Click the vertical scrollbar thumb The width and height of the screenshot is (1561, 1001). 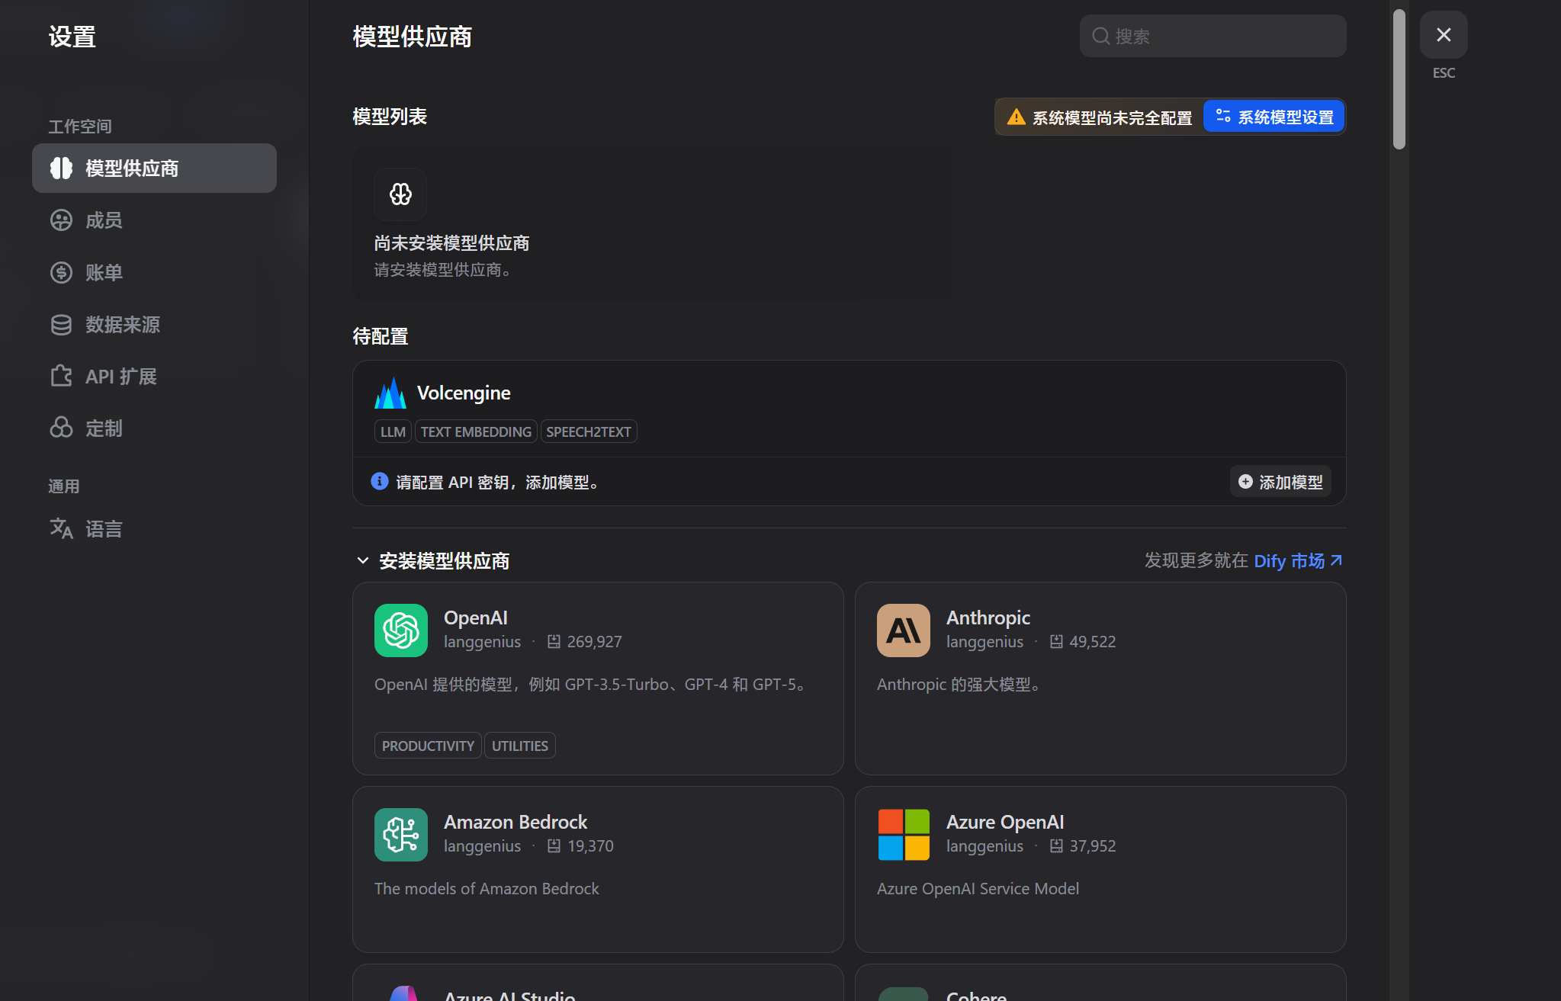click(x=1399, y=79)
